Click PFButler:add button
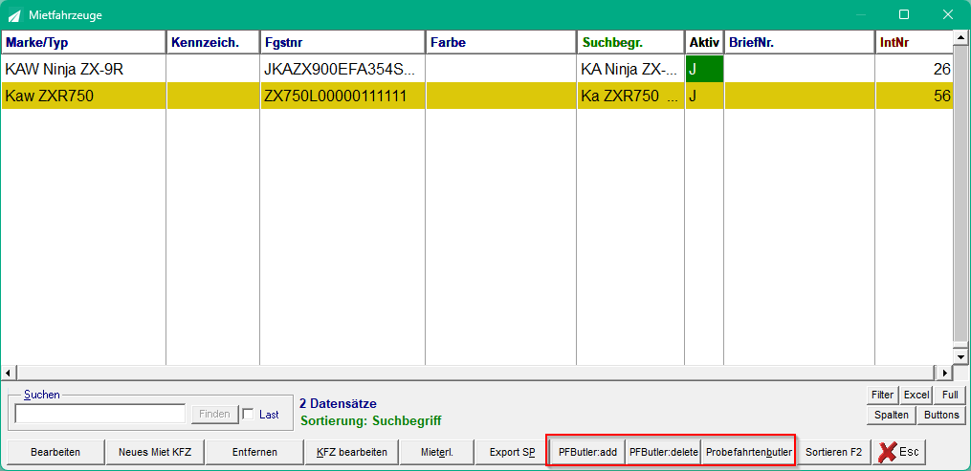The image size is (971, 471). tap(587, 452)
